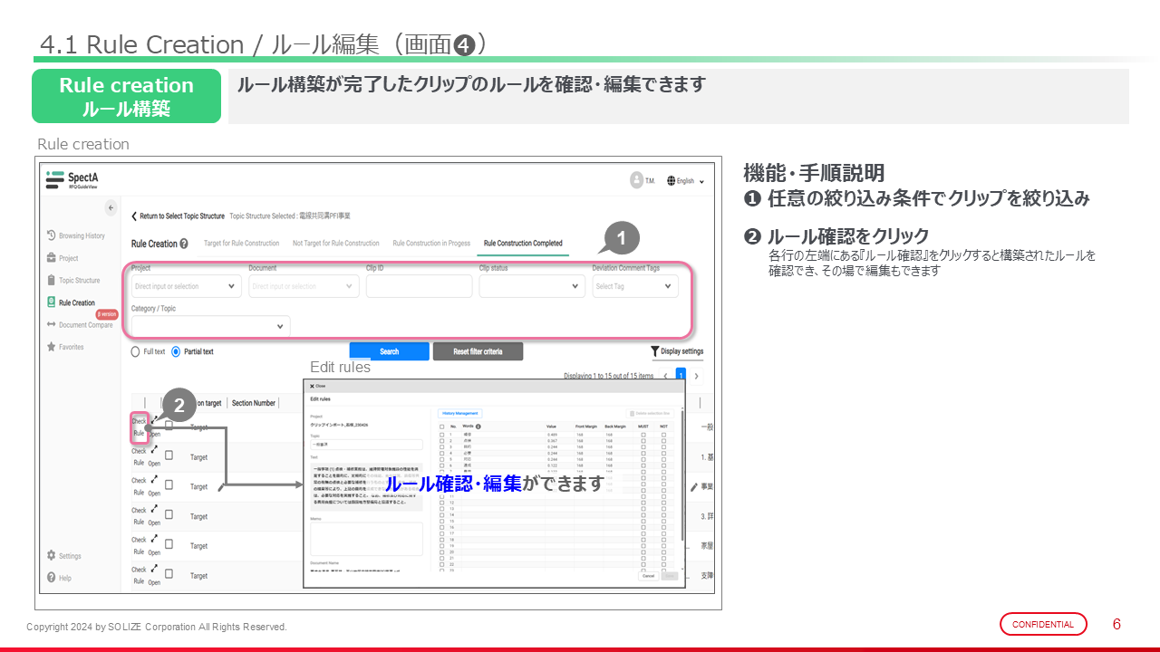The width and height of the screenshot is (1160, 652).
Task: Switch to Target for Rule Construction tab
Action: [241, 244]
